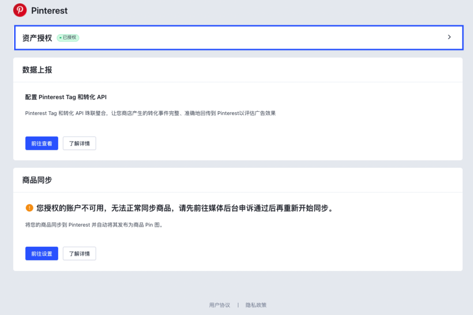Click the 前往查看 button
Viewport: 473px width, 315px height.
(42, 143)
